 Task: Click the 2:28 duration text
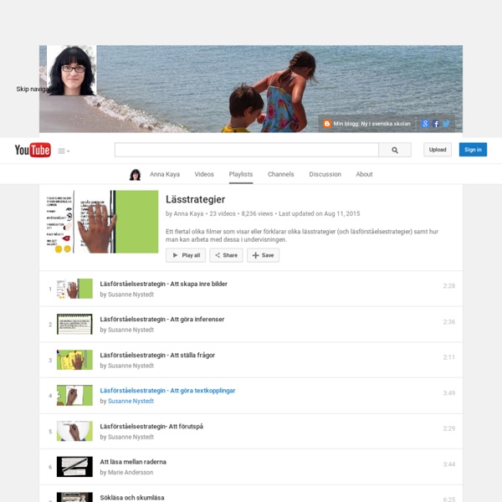(x=448, y=286)
